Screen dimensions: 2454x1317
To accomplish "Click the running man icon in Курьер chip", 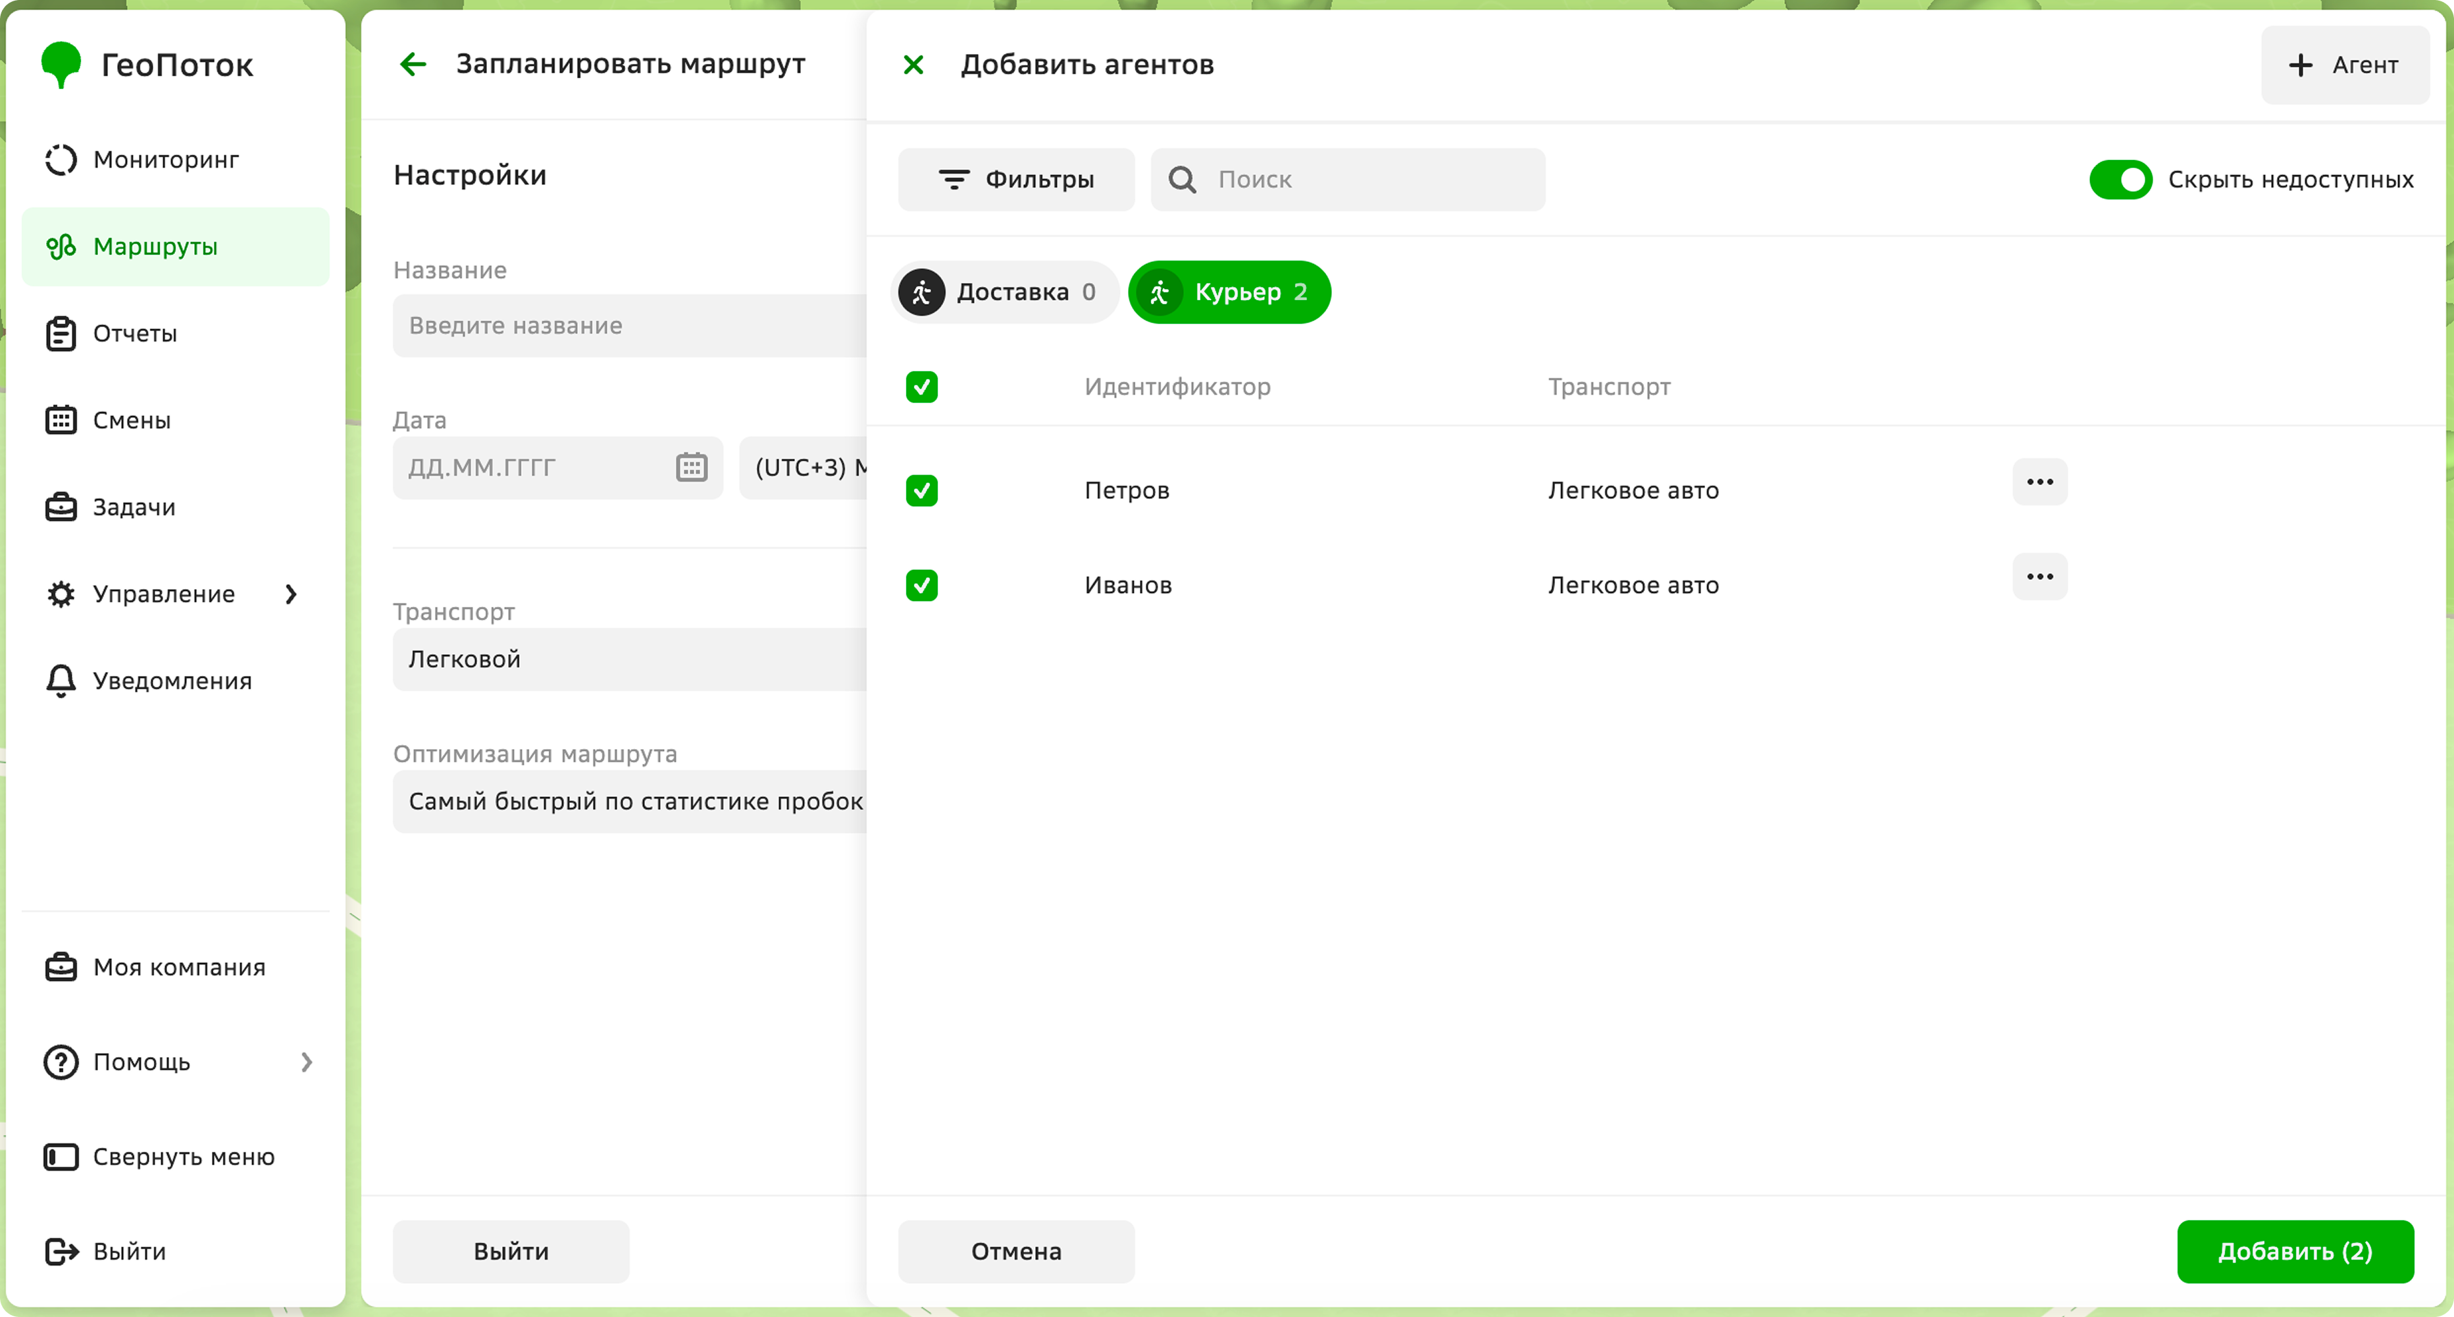I will 1158,292.
